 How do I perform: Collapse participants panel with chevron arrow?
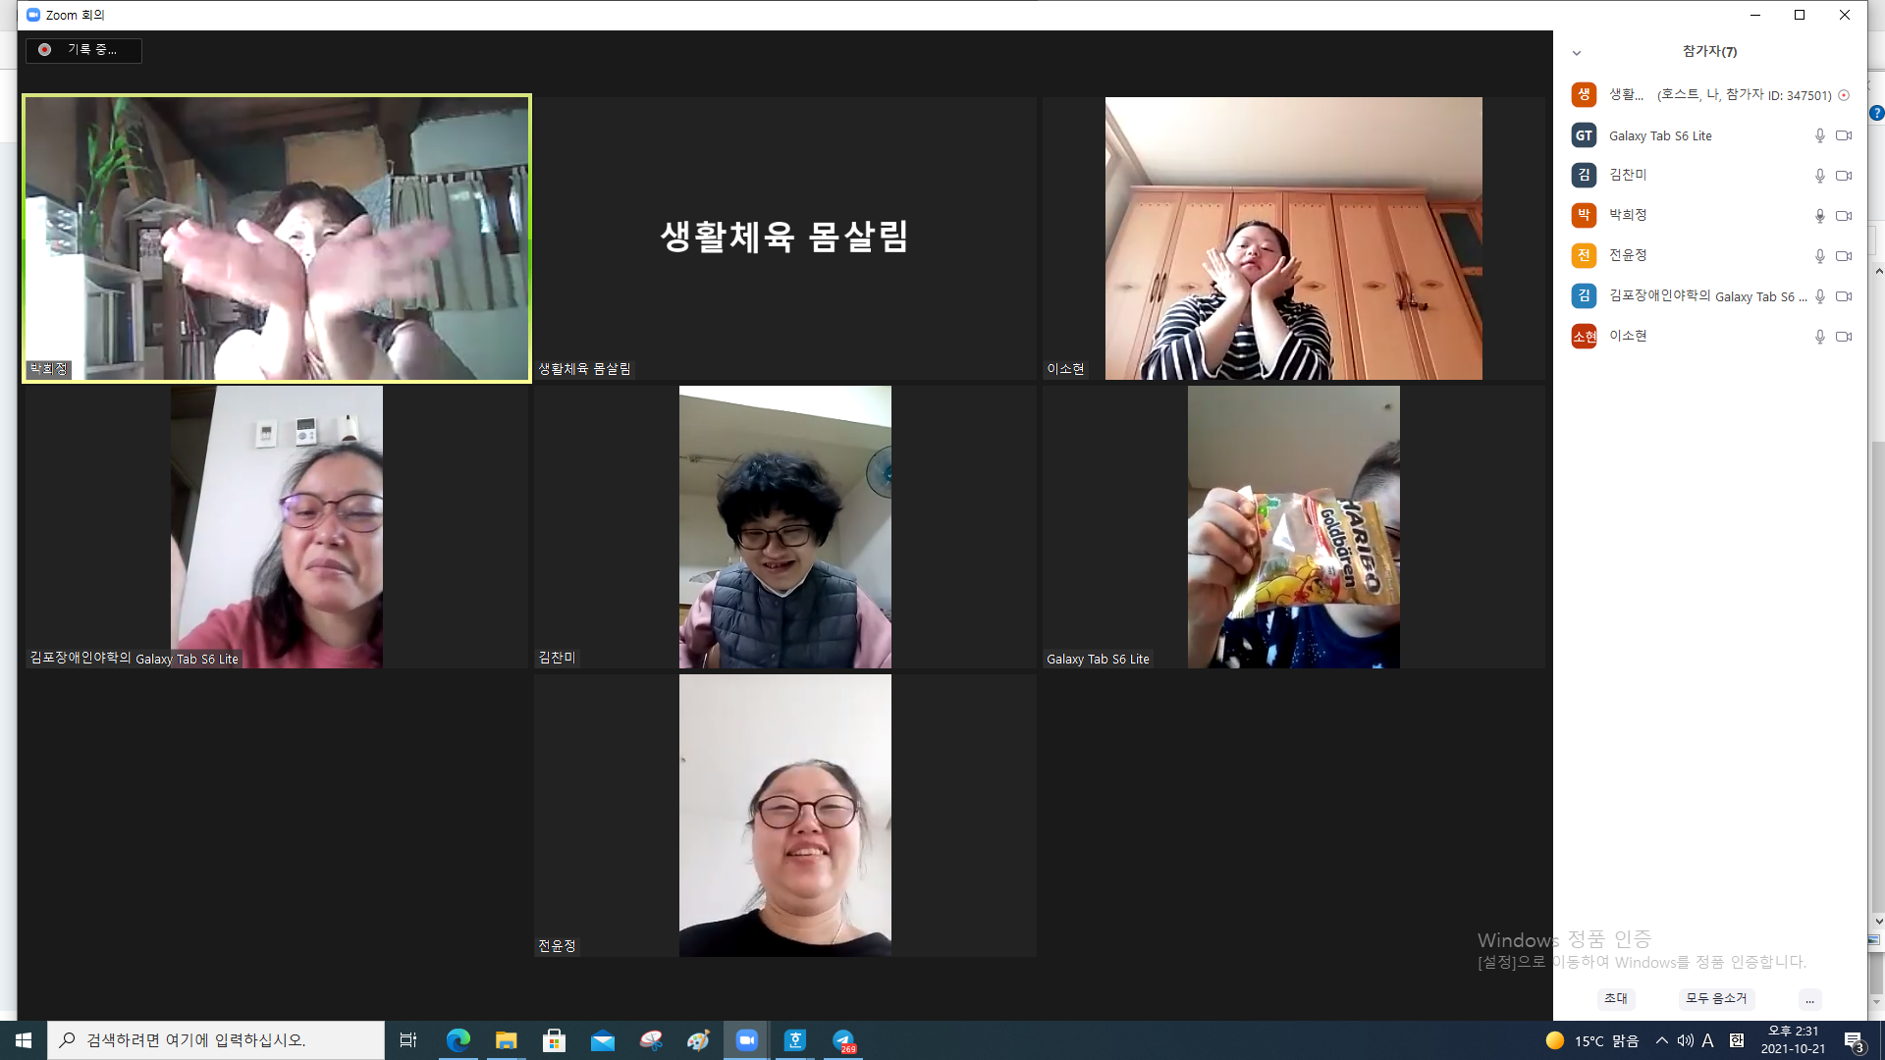pos(1577,53)
